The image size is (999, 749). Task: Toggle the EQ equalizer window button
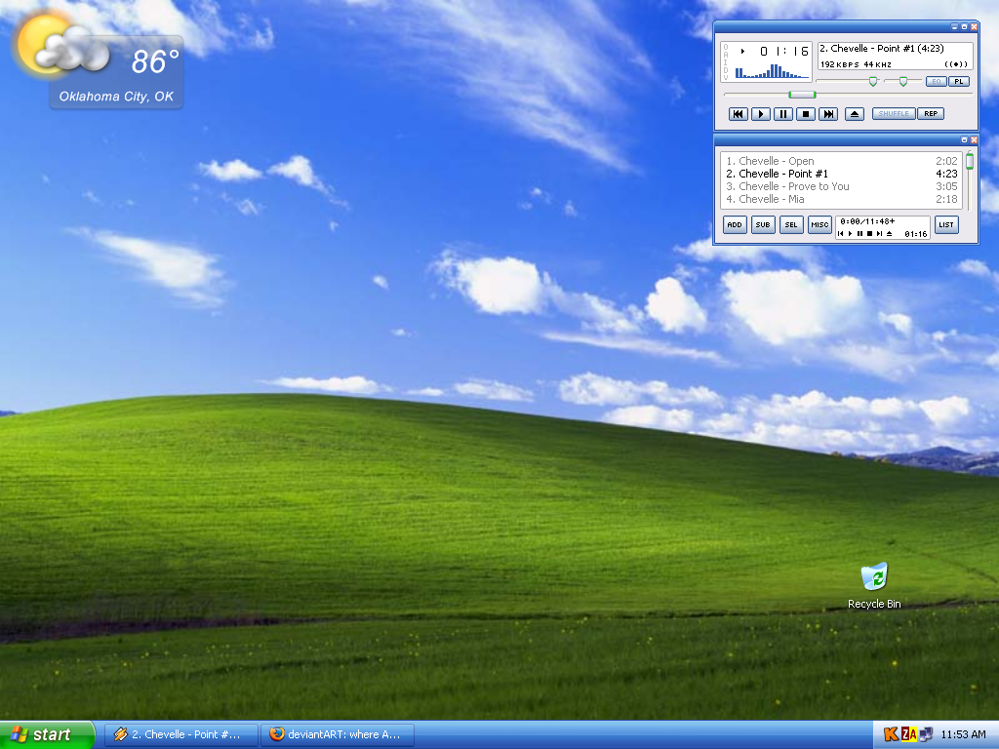point(936,82)
